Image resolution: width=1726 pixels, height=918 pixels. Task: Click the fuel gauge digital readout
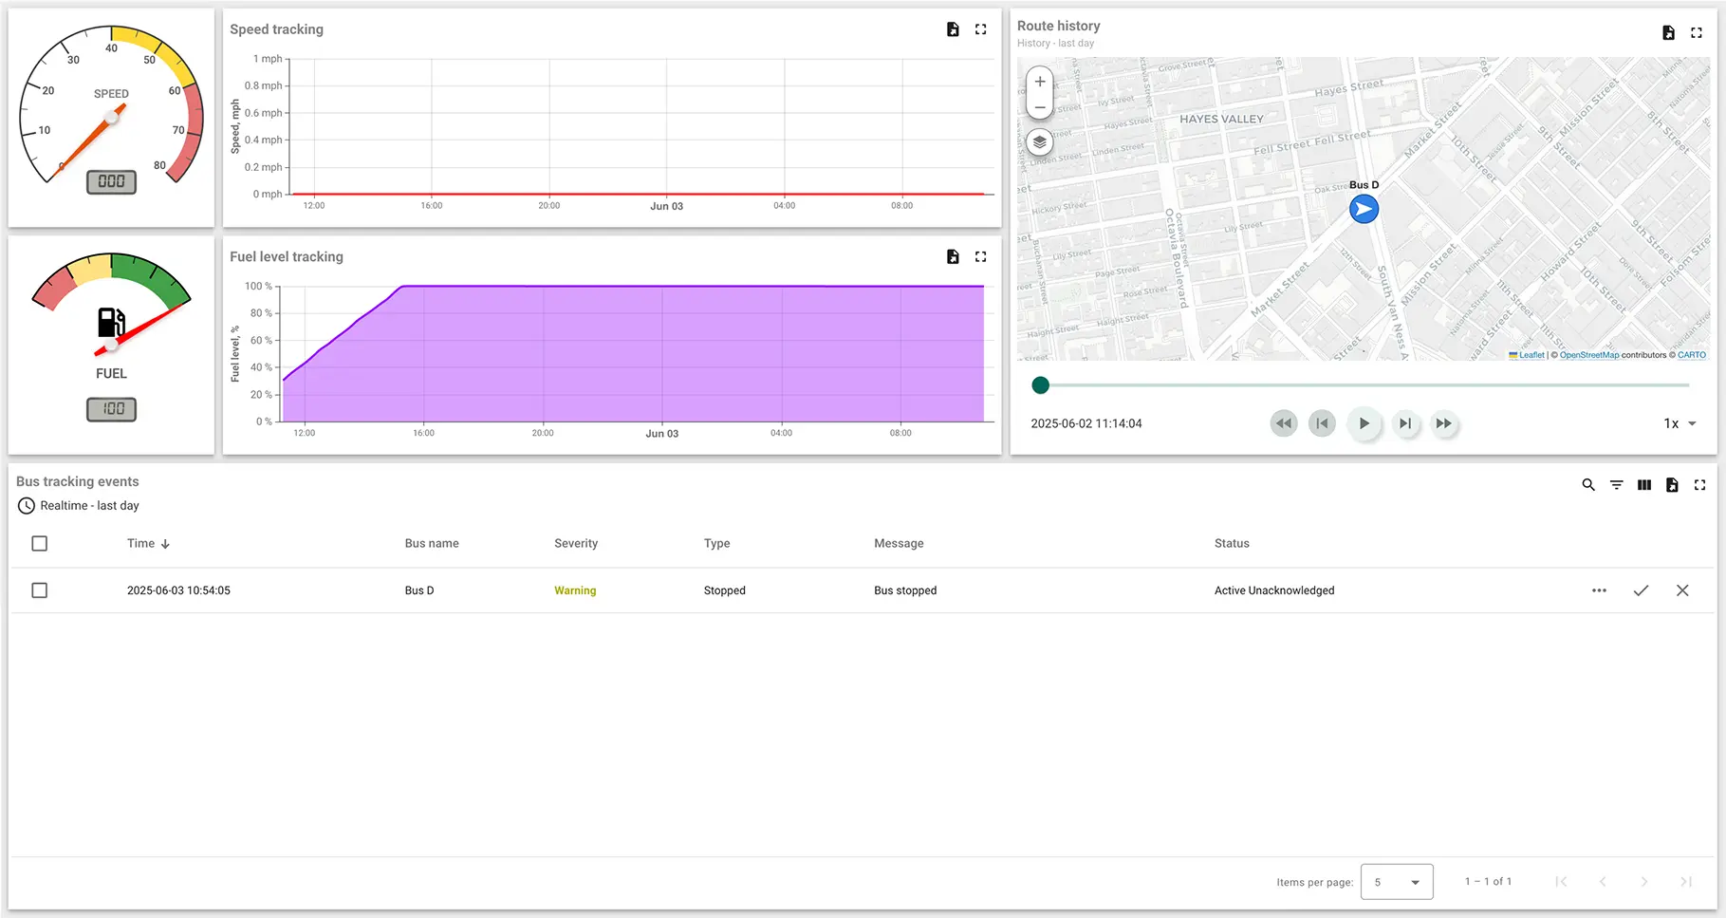click(x=111, y=409)
